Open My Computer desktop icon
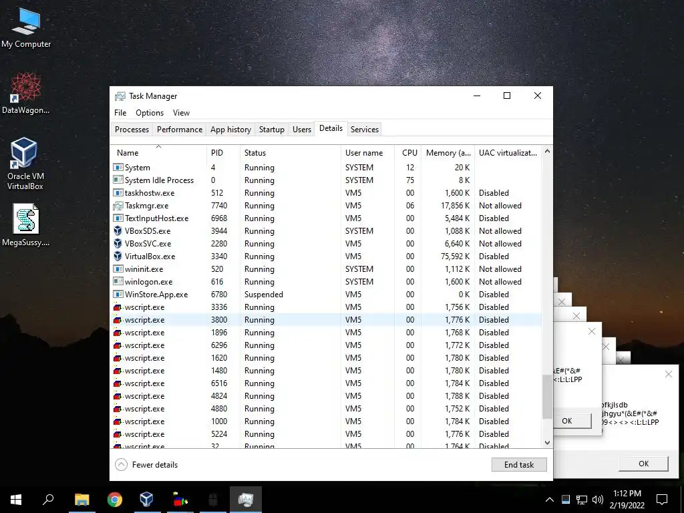 click(x=26, y=28)
